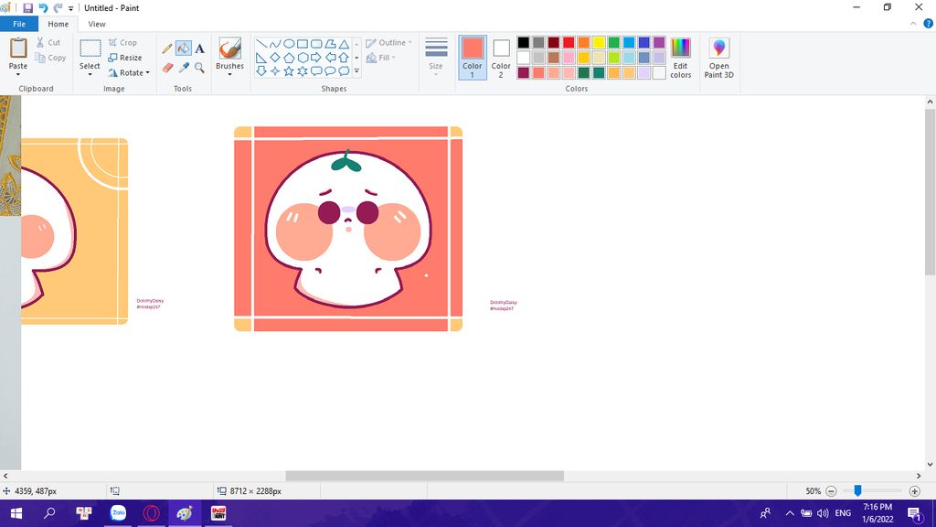The width and height of the screenshot is (936, 527).
Task: Select the Magnifier tool
Action: [199, 68]
